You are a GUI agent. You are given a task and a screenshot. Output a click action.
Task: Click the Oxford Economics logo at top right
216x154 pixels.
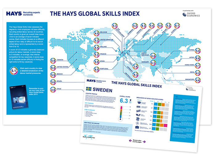pos(191,14)
